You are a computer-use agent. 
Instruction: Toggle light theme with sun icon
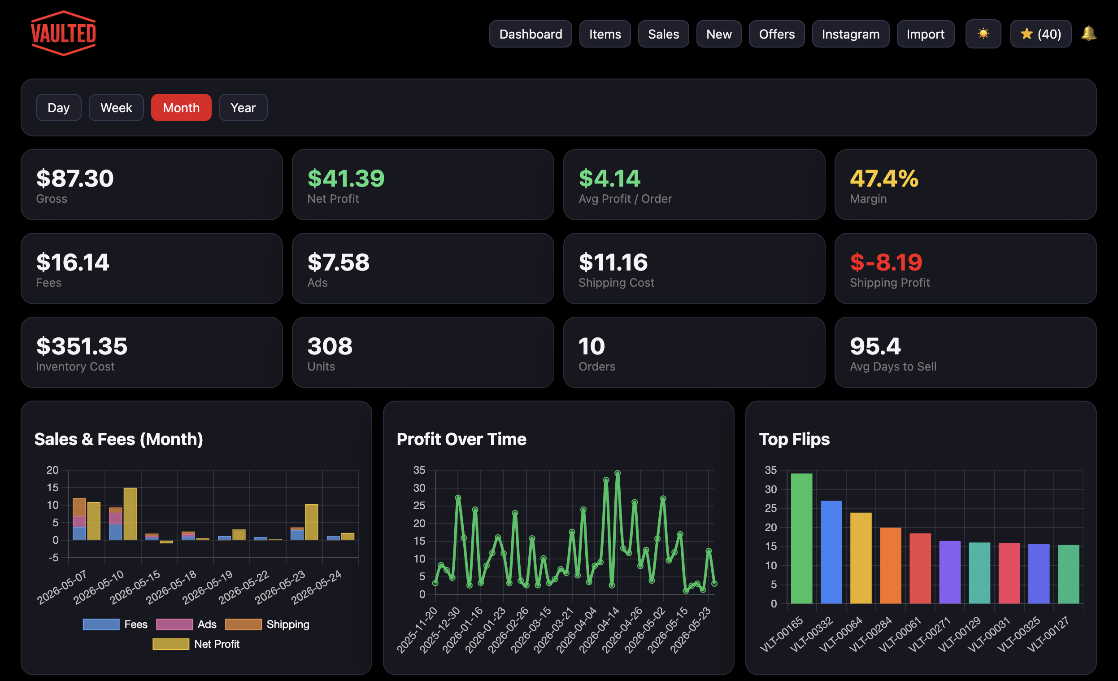(983, 34)
